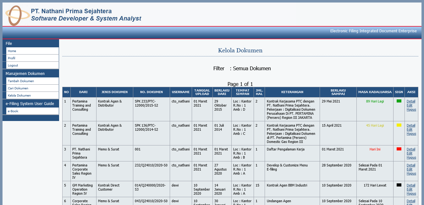This screenshot has width=424, height=205.
Task: Open Tambah Dokumen in the sidebar
Action: tap(32, 81)
